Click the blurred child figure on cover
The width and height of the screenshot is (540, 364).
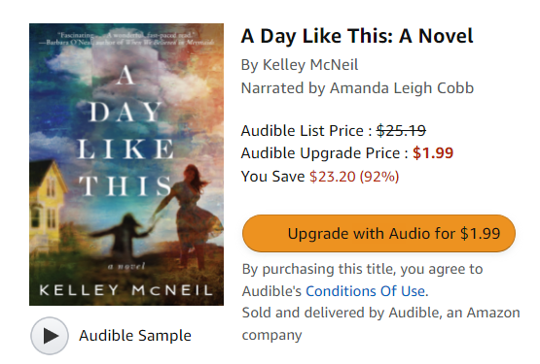tap(126, 239)
